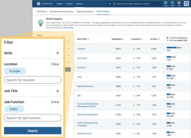Image resolution: width=191 pixels, height=138 pixels.
Task: Click the 56% employees bar for LinkedIn
Action: pyautogui.click(x=171, y=48)
